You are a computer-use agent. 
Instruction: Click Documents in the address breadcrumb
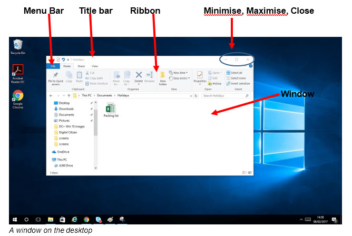(x=104, y=95)
